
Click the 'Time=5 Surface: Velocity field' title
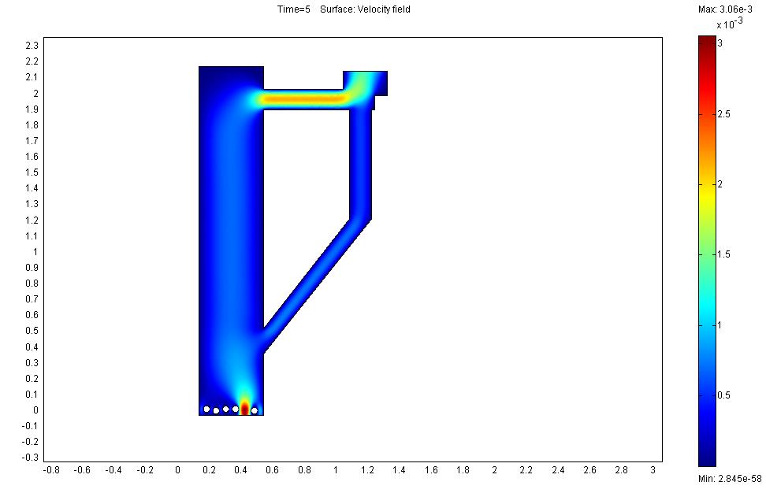[x=338, y=9]
